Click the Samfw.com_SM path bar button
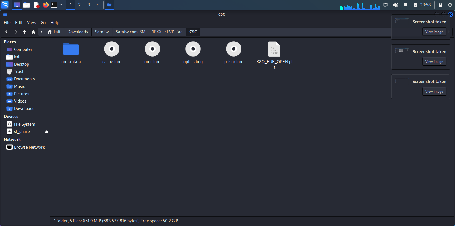 [149, 32]
